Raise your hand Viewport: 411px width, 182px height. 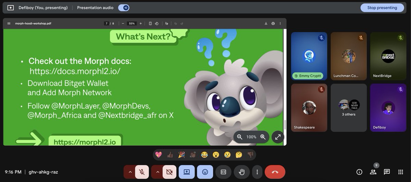coord(242,172)
